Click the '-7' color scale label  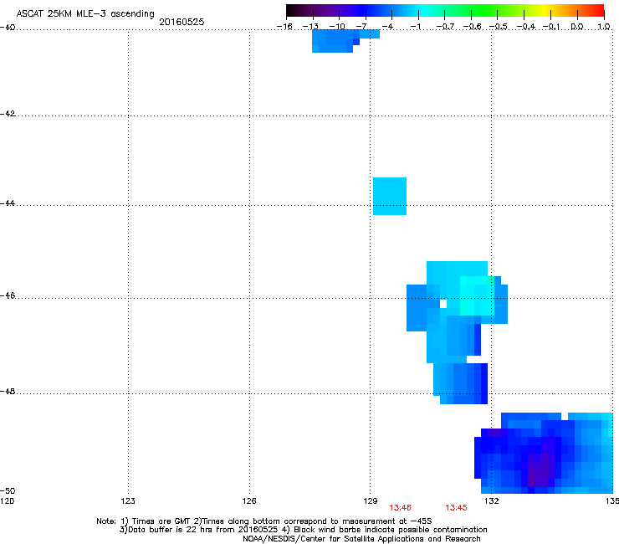tap(361, 27)
